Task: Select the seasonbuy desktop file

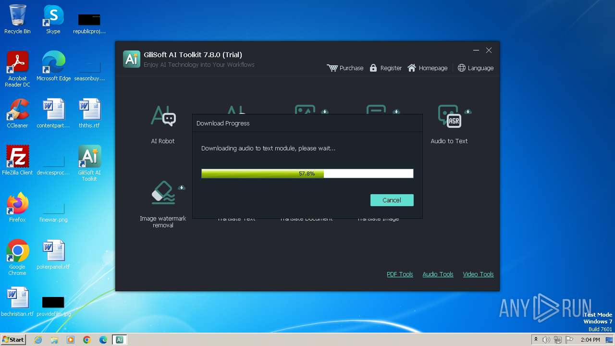Action: pyautogui.click(x=89, y=70)
